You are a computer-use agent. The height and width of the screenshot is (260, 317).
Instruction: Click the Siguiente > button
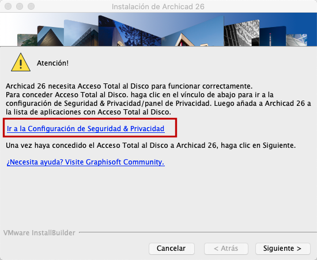(282, 248)
